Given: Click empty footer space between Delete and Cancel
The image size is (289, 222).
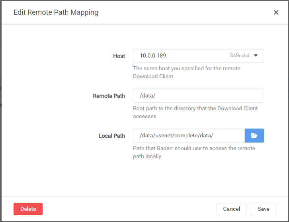Looking at the screenshot, I should pos(129,209).
